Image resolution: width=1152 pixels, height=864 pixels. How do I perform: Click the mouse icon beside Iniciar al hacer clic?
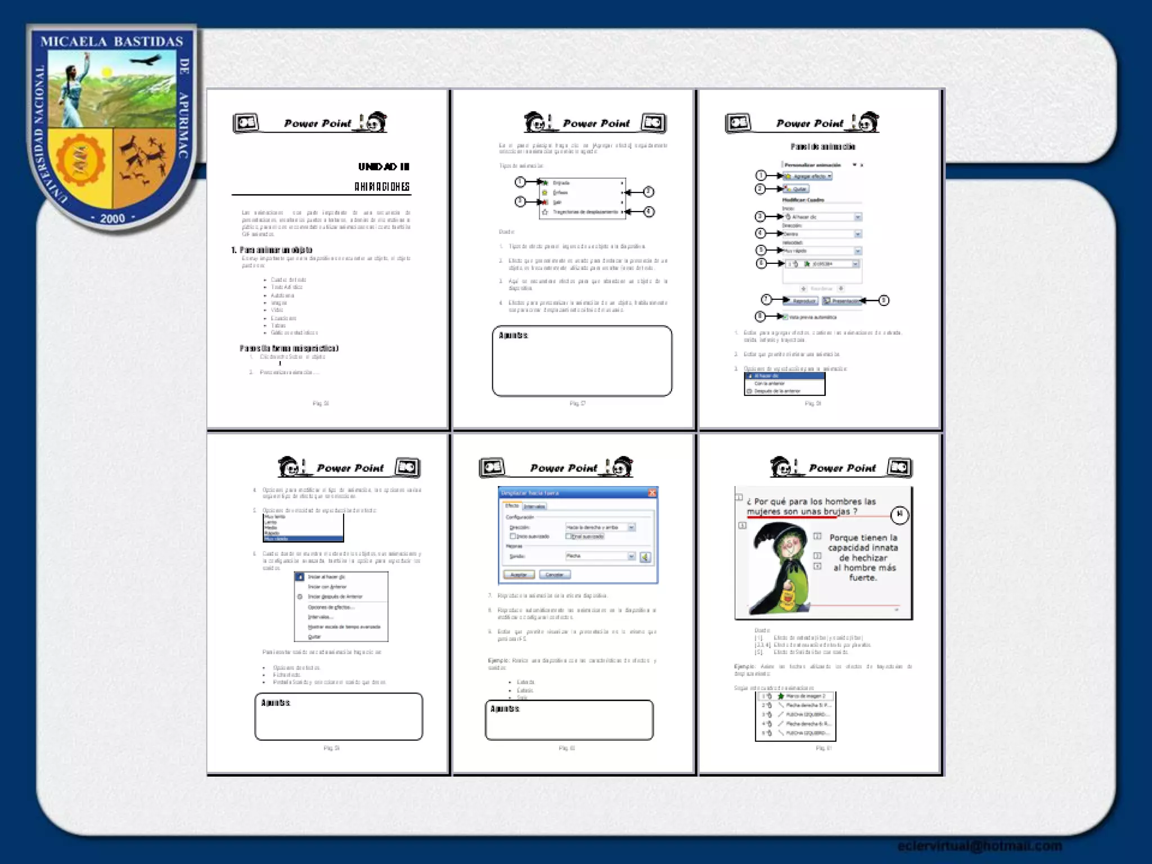(x=300, y=577)
